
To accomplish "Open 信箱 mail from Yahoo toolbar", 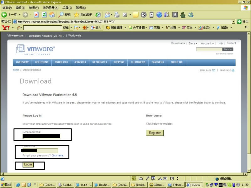I will [x=154, y=28].
